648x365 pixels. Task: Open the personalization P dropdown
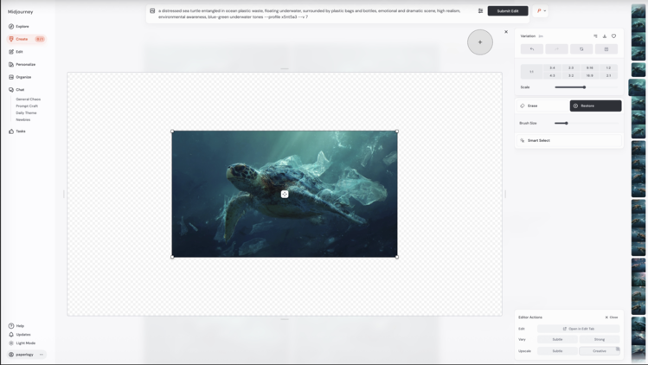(x=541, y=10)
